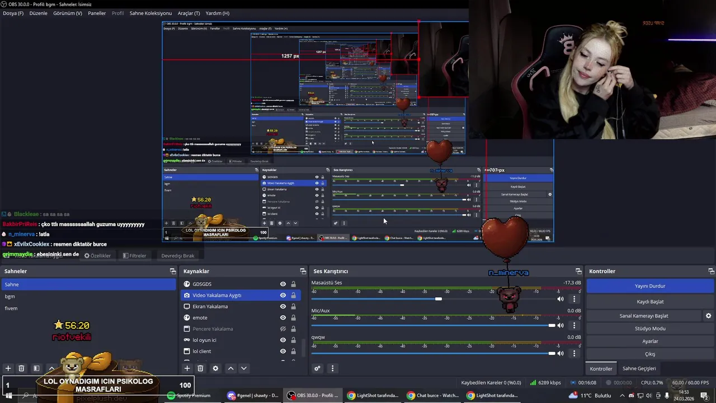Open qwqw three-dot options menu
This screenshot has height=403, width=716.
[x=574, y=353]
